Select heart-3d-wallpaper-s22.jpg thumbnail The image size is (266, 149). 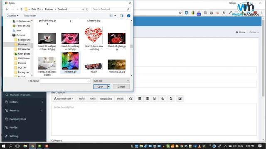pos(70,38)
